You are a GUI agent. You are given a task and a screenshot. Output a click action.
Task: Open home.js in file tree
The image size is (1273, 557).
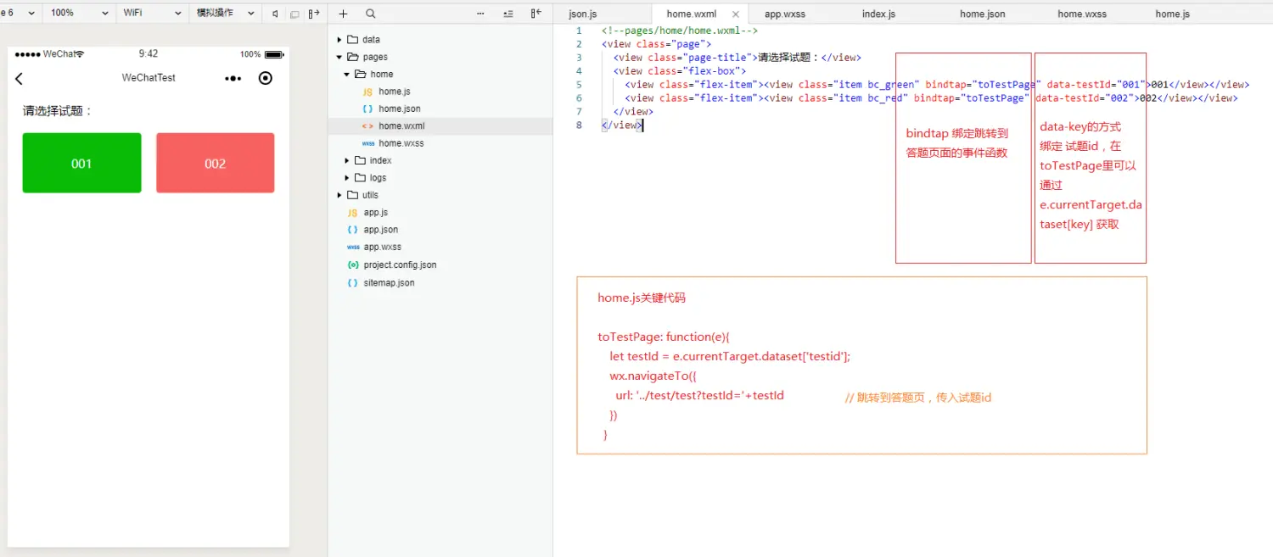point(394,92)
